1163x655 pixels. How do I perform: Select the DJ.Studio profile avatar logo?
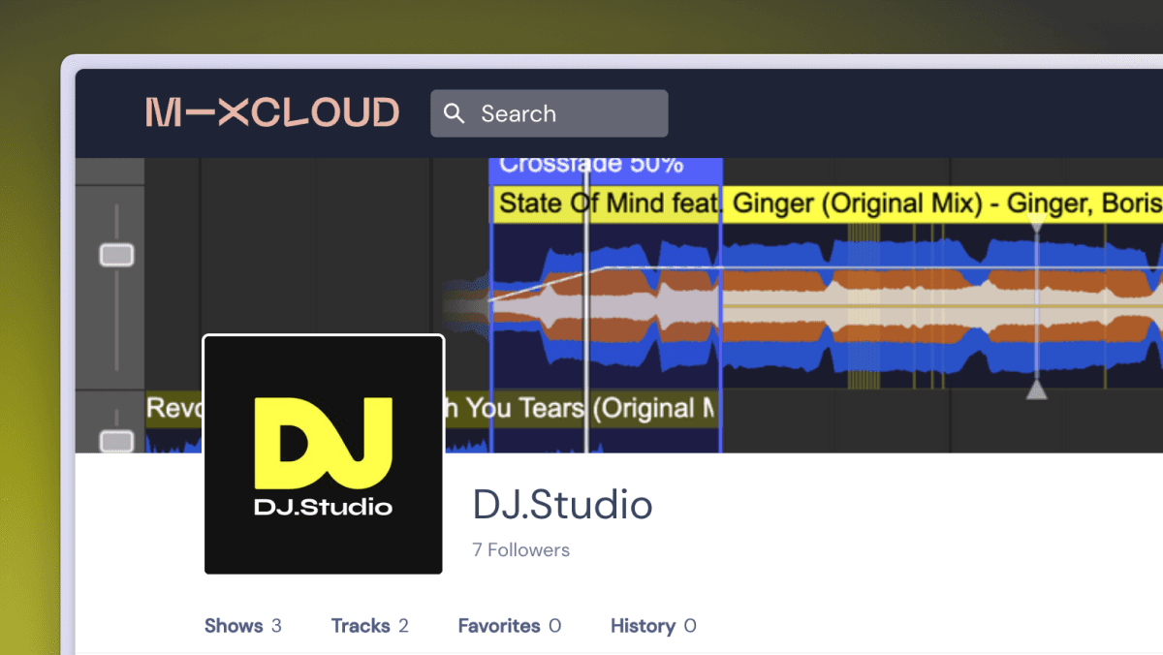pos(323,452)
